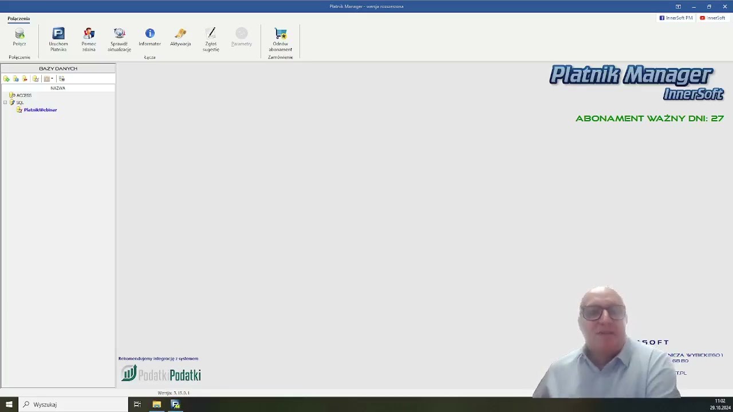This screenshot has height=412, width=733.
Task: Open InnerSoft YouTube link
Action: (x=712, y=18)
